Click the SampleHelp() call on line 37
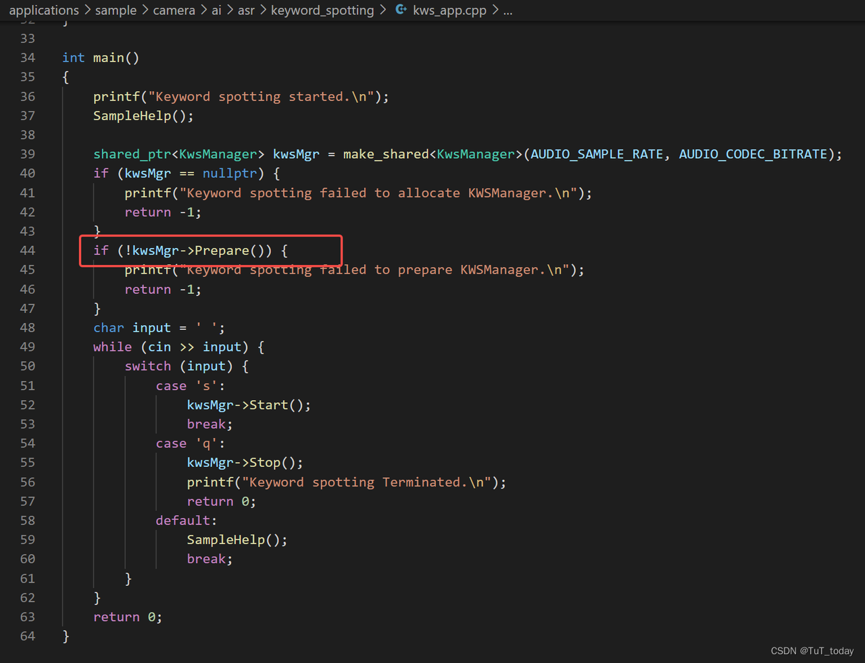The image size is (865, 663). tap(143, 116)
